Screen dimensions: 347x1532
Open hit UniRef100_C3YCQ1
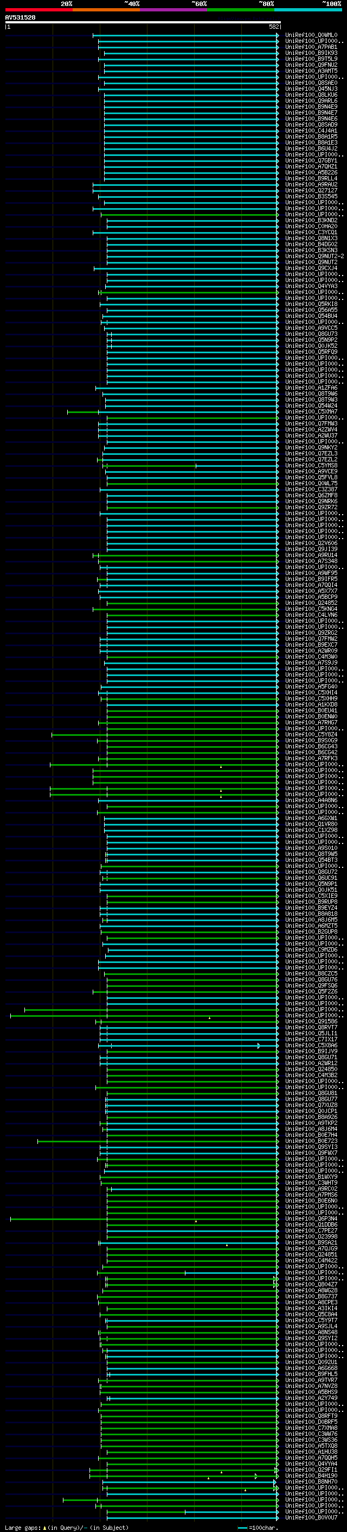pos(311,232)
